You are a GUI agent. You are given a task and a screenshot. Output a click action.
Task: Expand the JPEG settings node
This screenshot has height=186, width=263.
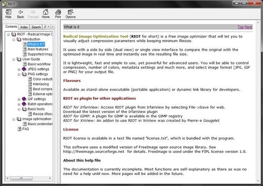(19, 69)
